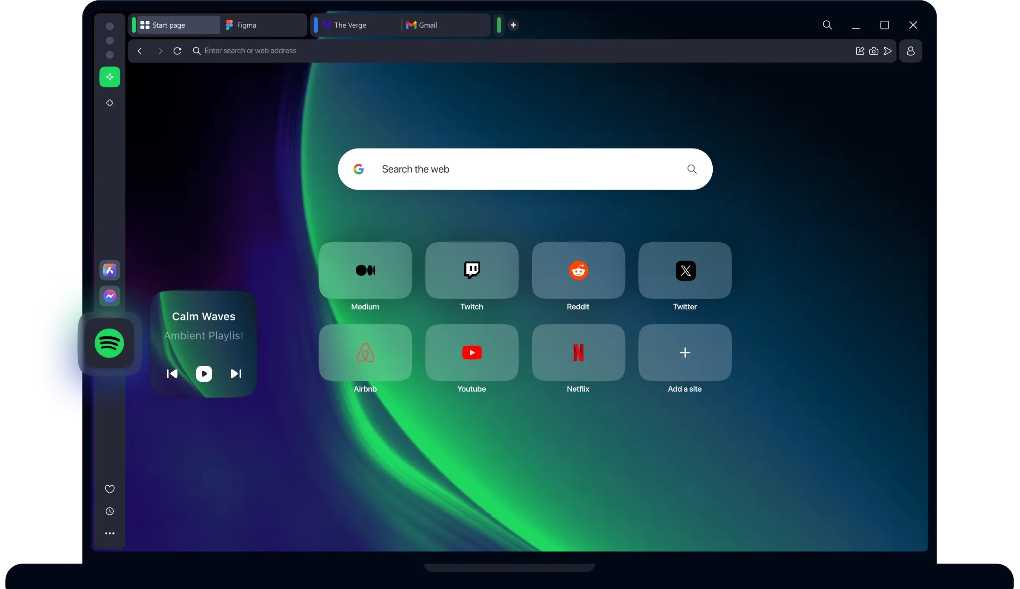Open the Netflix speed dial tile

tap(578, 353)
